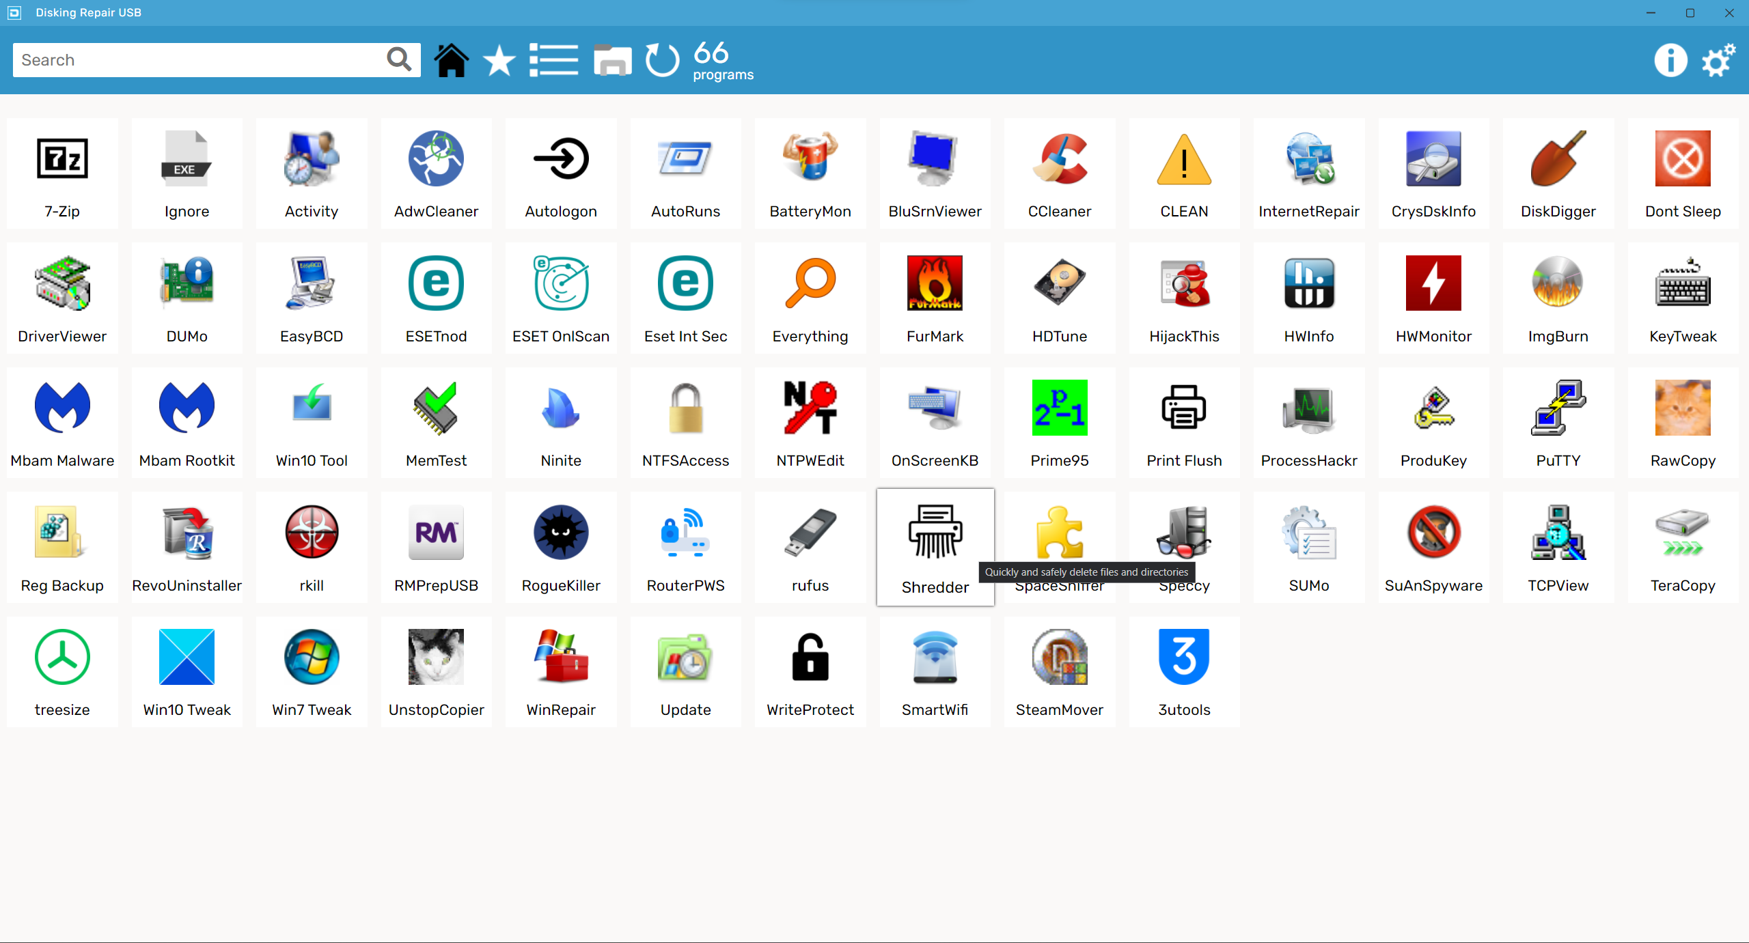1749x943 pixels.
Task: Launch Ninite
Action: (x=561, y=423)
